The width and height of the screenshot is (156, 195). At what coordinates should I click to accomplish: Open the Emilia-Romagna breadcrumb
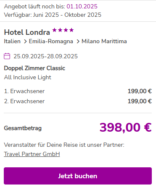51,42
